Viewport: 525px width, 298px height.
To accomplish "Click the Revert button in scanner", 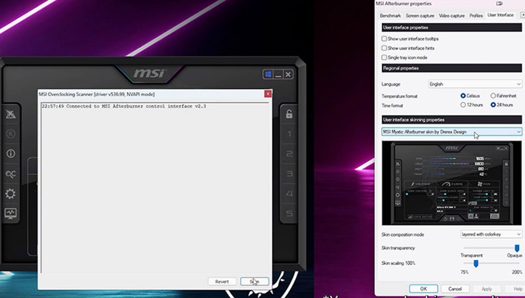I will click(x=222, y=282).
